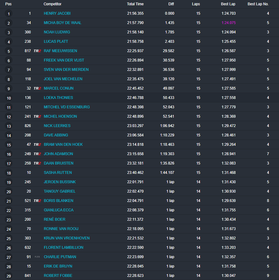Click the position 1 circle badge
This screenshot has height=280, width=279.
tap(9, 14)
